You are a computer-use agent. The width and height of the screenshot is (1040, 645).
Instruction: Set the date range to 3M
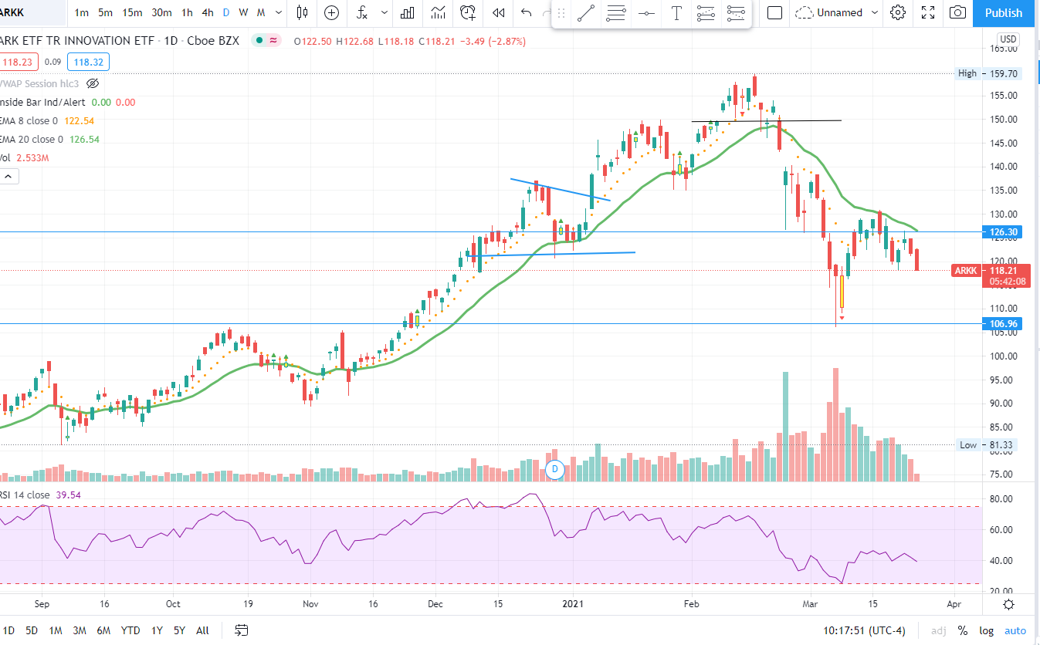click(80, 630)
